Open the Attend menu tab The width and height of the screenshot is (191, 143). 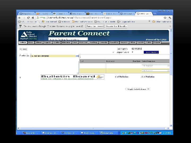[x=39, y=42]
